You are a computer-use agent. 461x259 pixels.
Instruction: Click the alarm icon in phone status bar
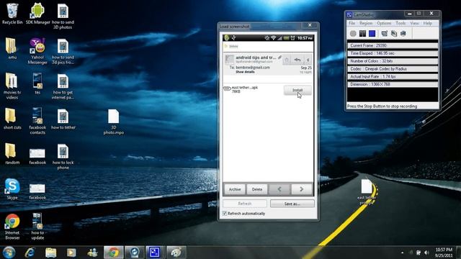tap(293, 38)
